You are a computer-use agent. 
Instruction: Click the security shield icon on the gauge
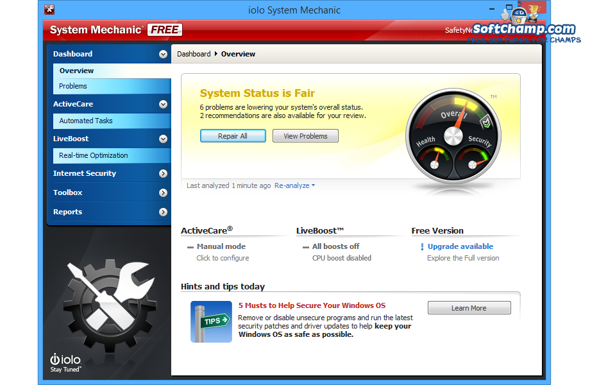click(x=485, y=121)
